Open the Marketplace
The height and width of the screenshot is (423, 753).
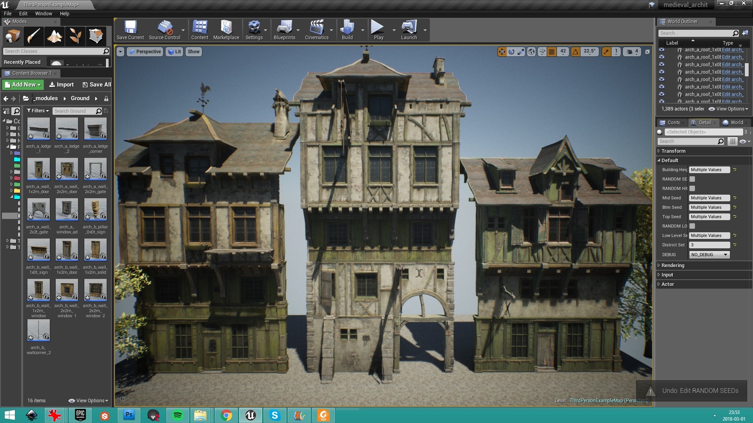point(226,30)
